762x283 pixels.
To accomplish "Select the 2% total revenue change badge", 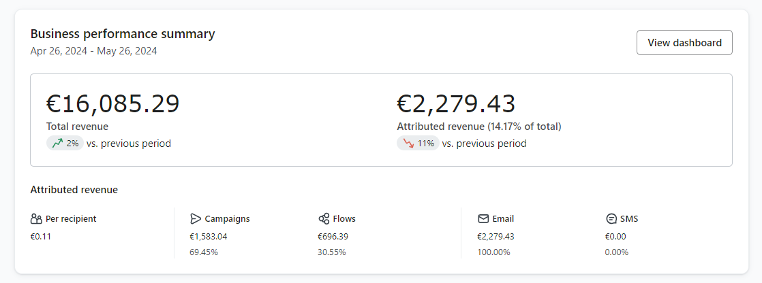I will (65, 144).
